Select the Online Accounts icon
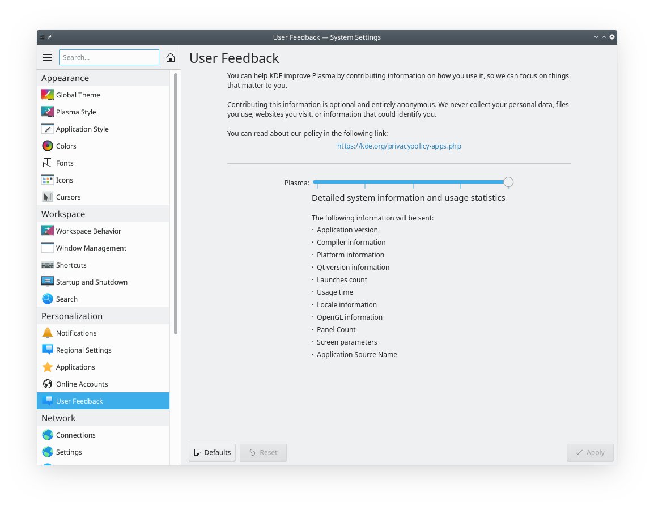This screenshot has height=509, width=654. pyautogui.click(x=48, y=384)
